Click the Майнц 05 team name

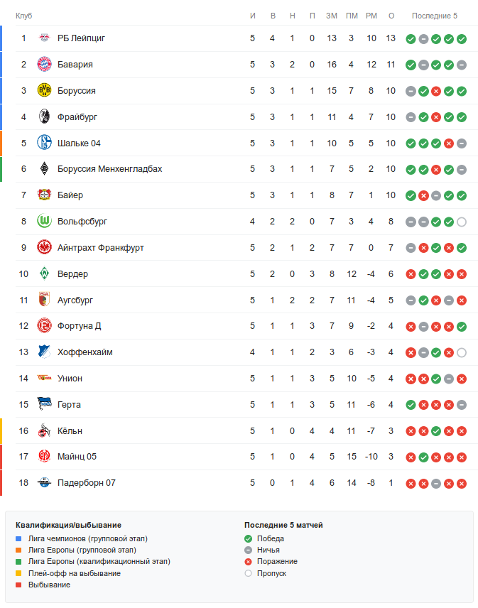[x=77, y=457]
